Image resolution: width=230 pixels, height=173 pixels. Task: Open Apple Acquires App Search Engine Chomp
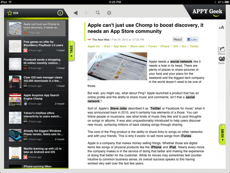[x=36, y=99]
